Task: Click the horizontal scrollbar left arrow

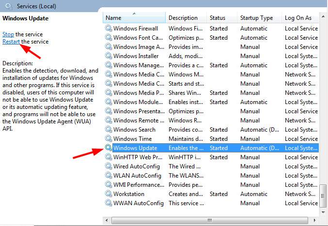Action: click(107, 220)
